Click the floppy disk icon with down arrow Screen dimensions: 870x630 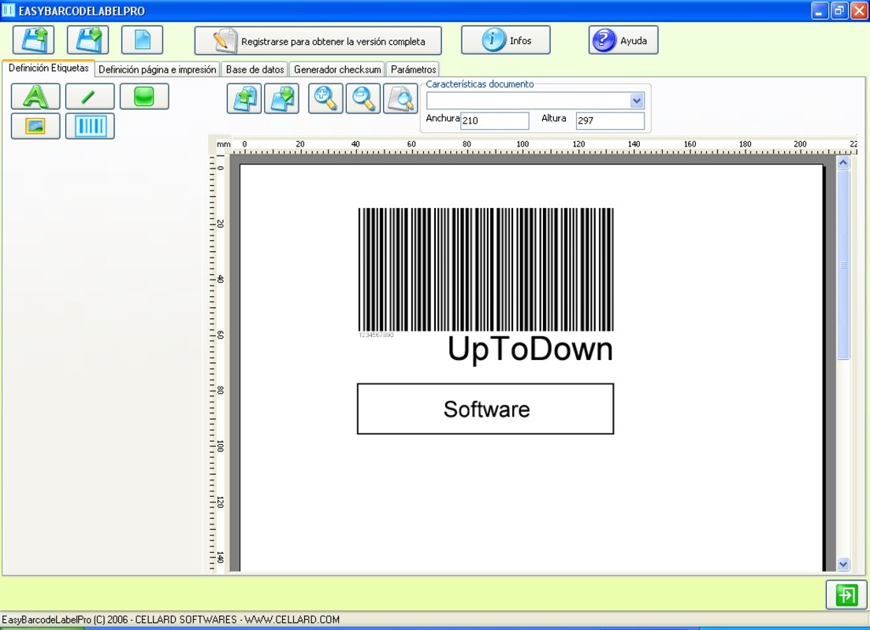point(87,40)
